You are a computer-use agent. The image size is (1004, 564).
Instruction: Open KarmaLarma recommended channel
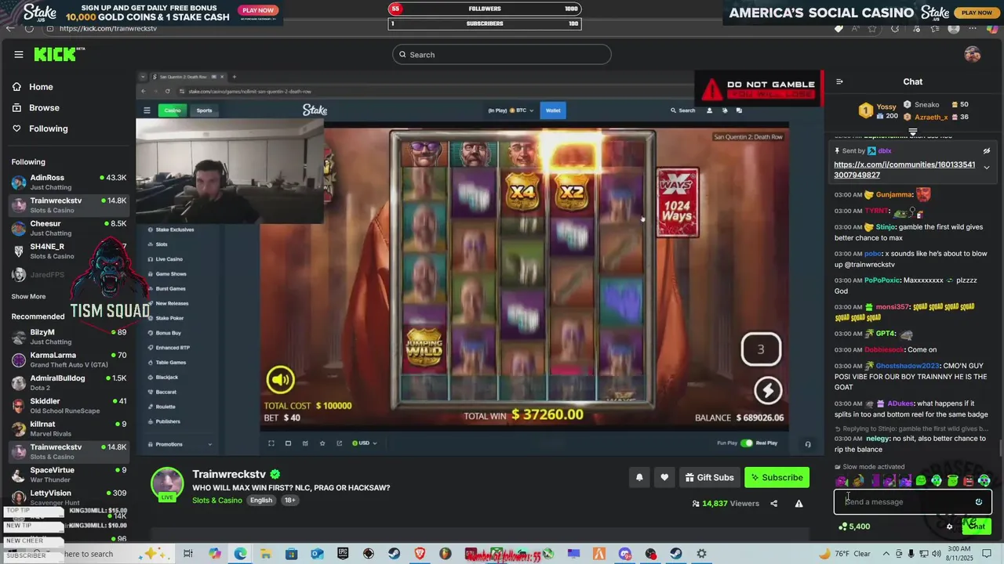tap(69, 360)
